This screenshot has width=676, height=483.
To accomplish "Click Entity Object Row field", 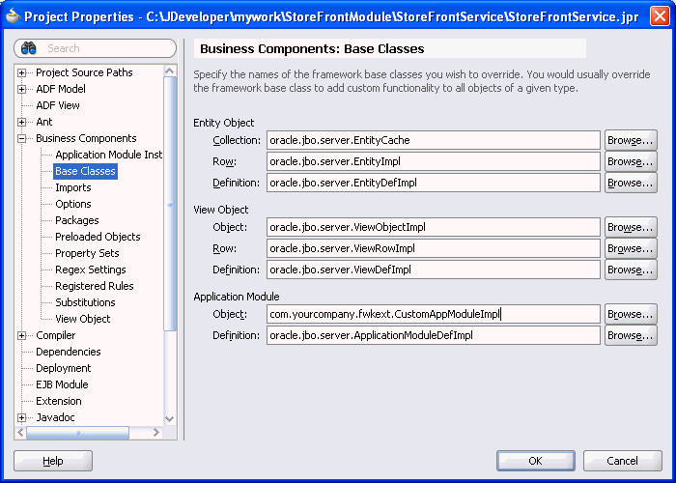I will point(434,161).
